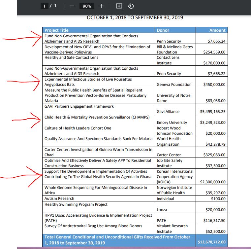Click the amount $116,317.50
Viewport: 251px width, 249px height.
point(214,221)
